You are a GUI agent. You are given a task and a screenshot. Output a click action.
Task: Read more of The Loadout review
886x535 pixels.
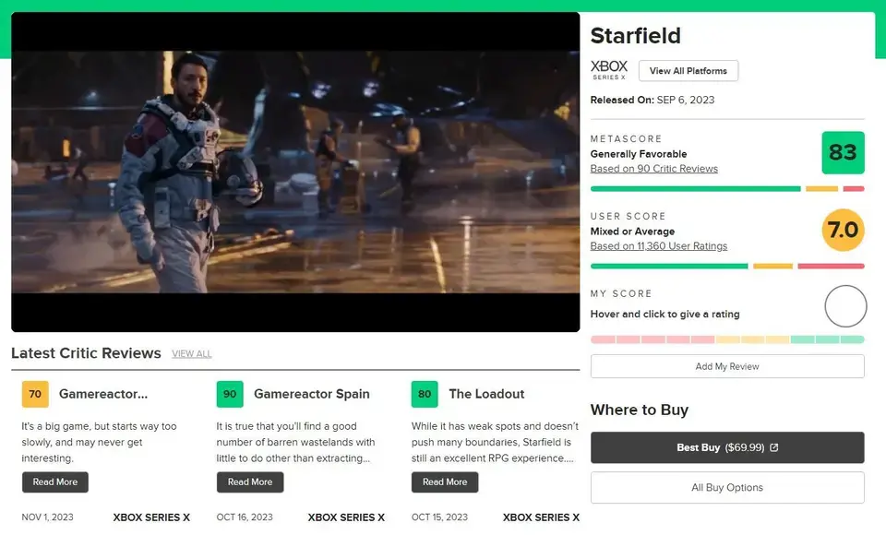pos(445,481)
